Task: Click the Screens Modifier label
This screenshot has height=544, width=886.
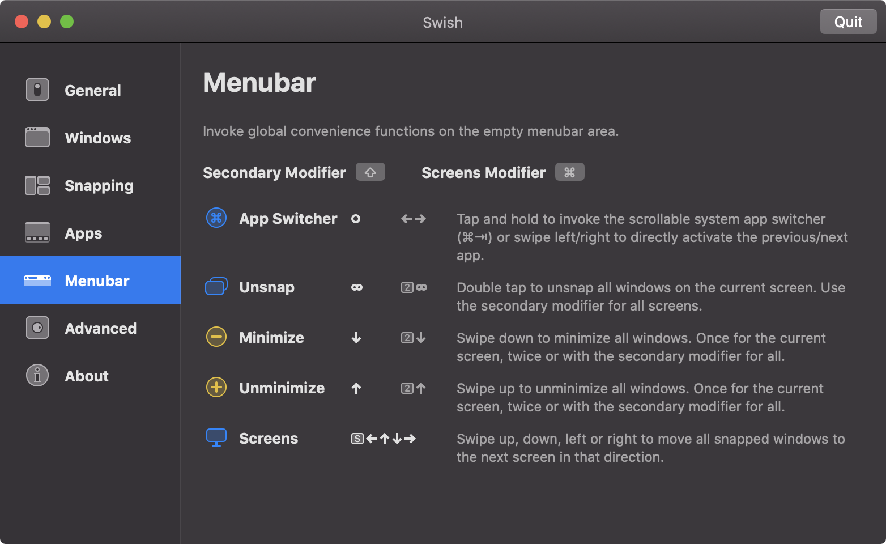Action: (483, 172)
